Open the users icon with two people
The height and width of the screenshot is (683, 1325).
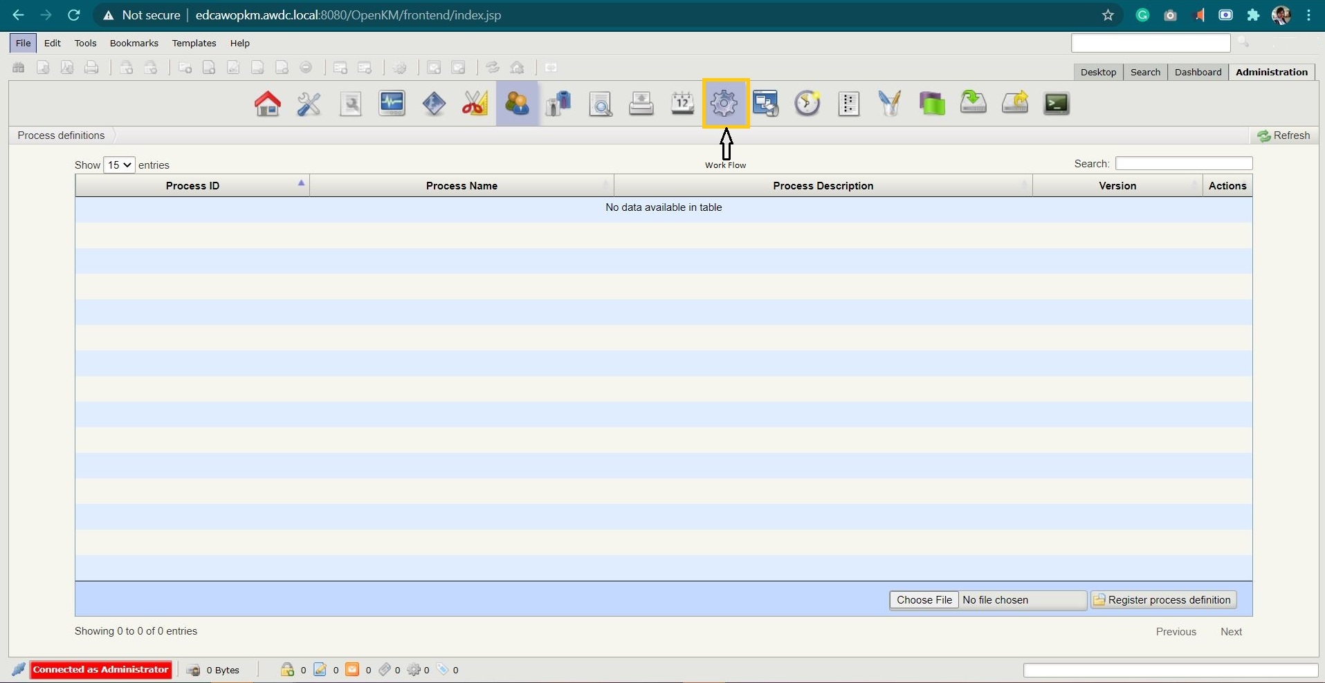(x=517, y=104)
